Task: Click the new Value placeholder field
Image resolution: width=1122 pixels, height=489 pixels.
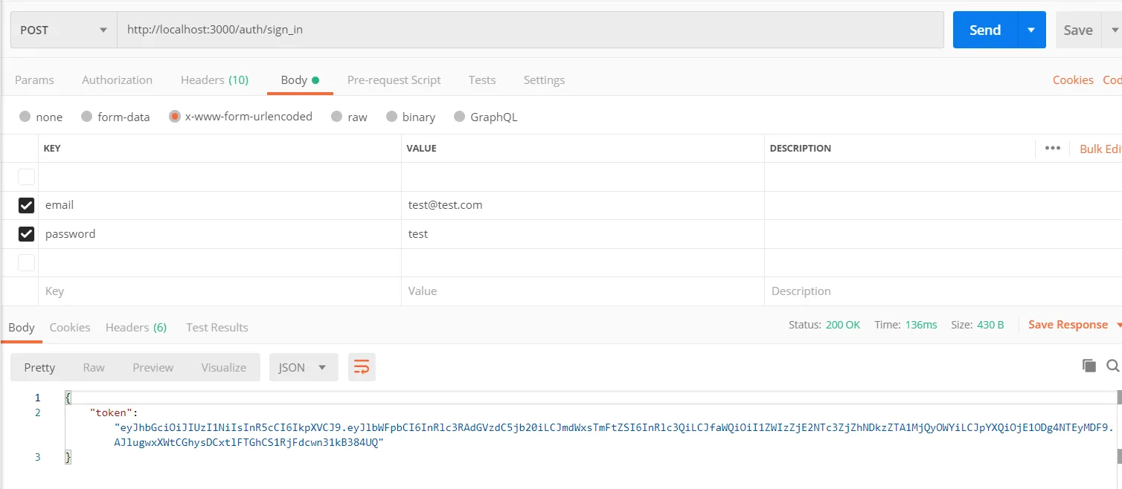Action: click(583, 291)
